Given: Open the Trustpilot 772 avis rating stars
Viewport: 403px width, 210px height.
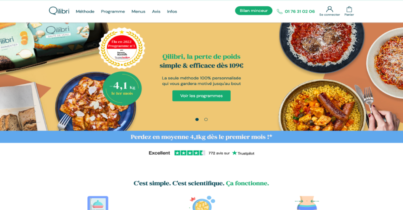Looking at the screenshot, I should (190, 153).
